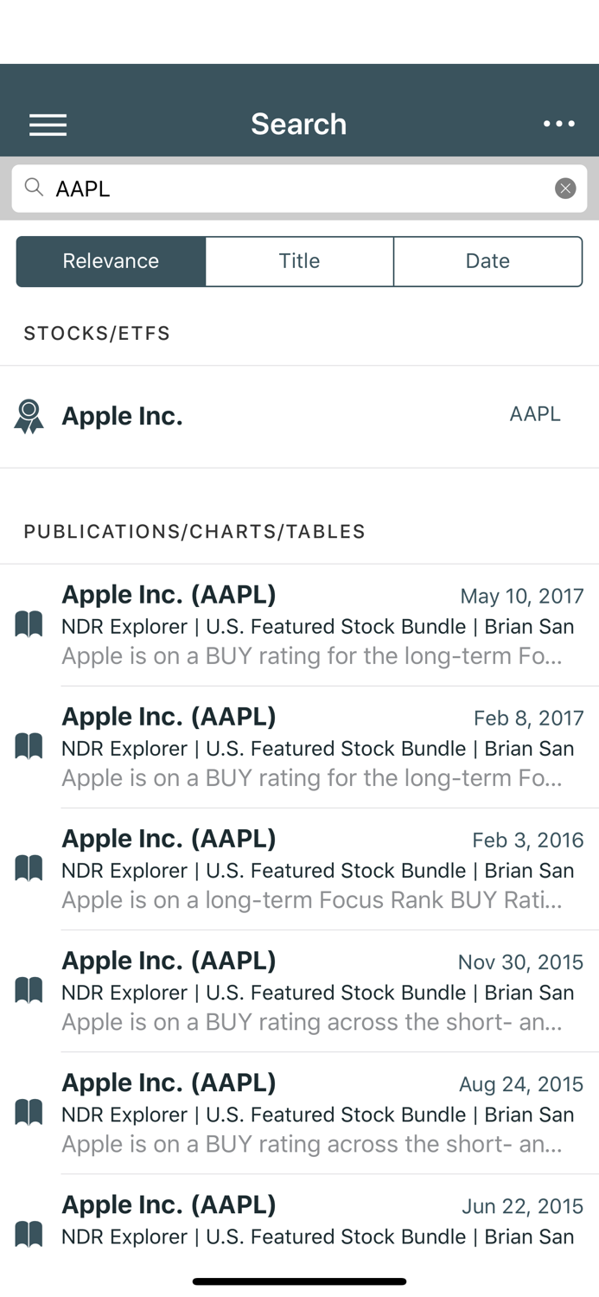Viewport: 599px width, 1297px height.
Task: Tap NDR Explorer line under May 10, 2017 result
Action: click(318, 627)
